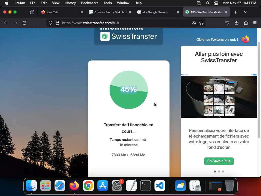Screen dimensions: 261x196
Task: Open the Pocket save button
Action: [x=227, y=23]
